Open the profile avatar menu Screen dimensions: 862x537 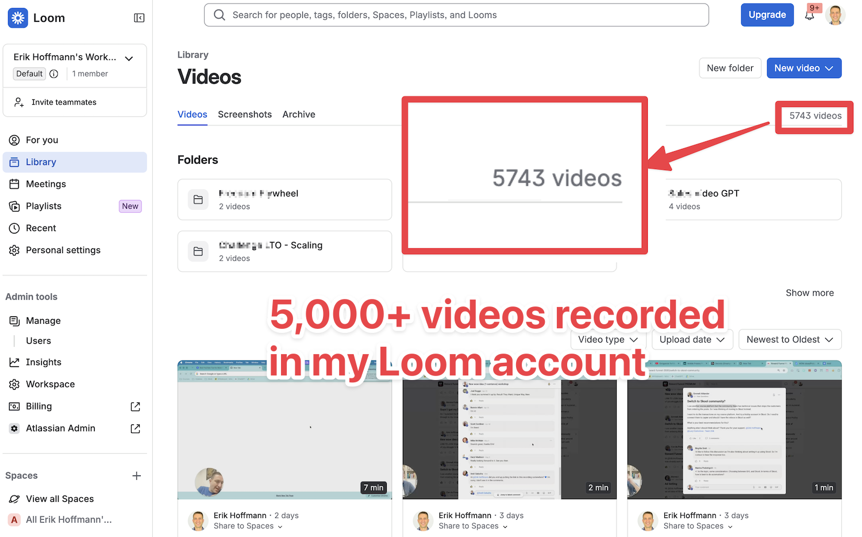[835, 15]
